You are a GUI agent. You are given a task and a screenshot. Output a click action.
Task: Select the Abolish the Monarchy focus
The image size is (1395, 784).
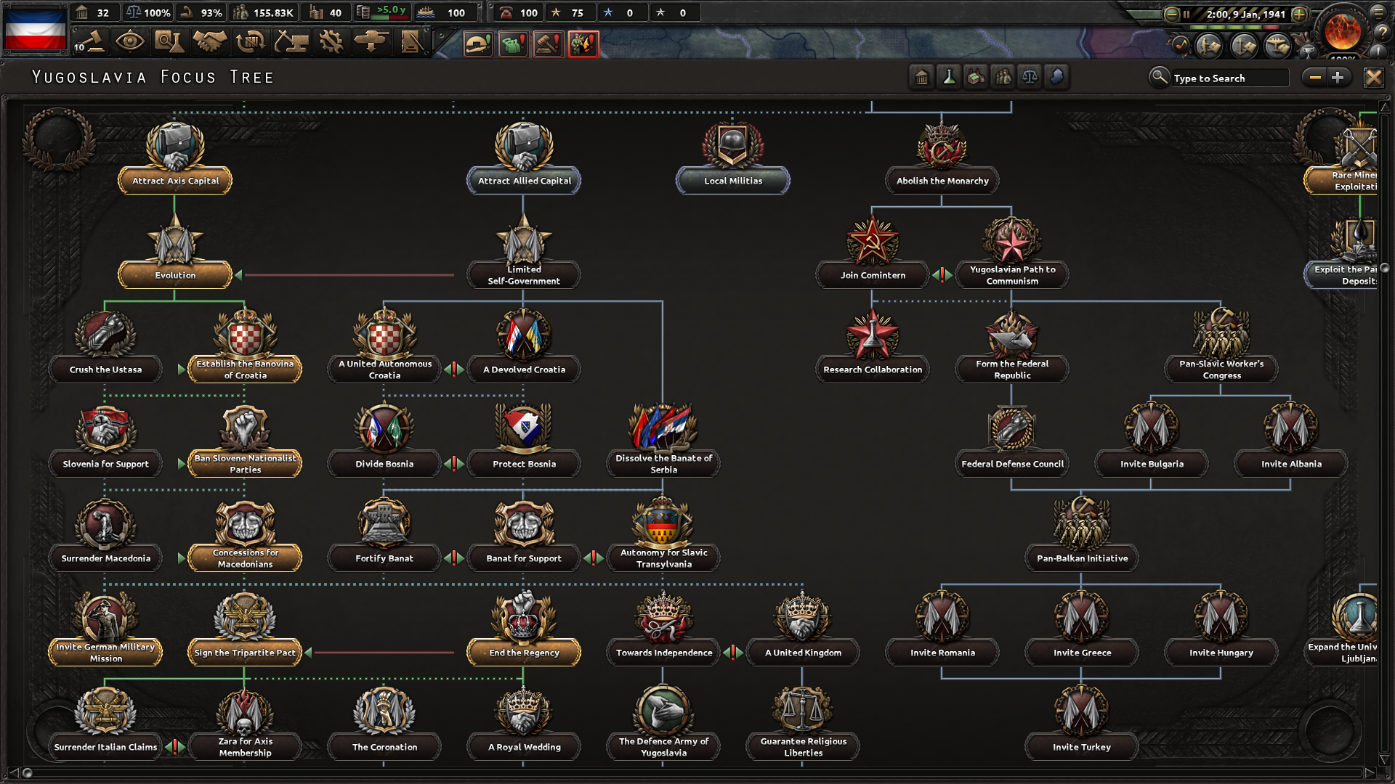[942, 180]
